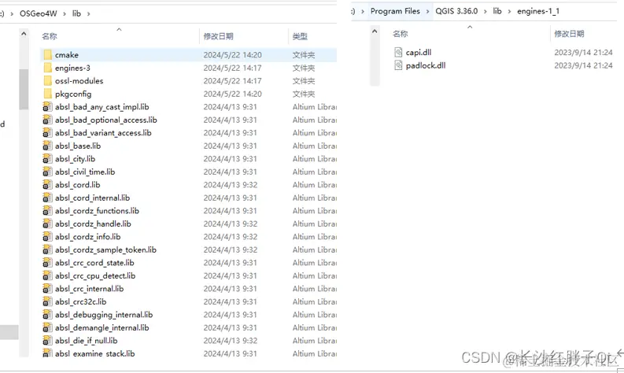Open QGIS 3.36.0 breadcrumb segment

[x=456, y=11]
